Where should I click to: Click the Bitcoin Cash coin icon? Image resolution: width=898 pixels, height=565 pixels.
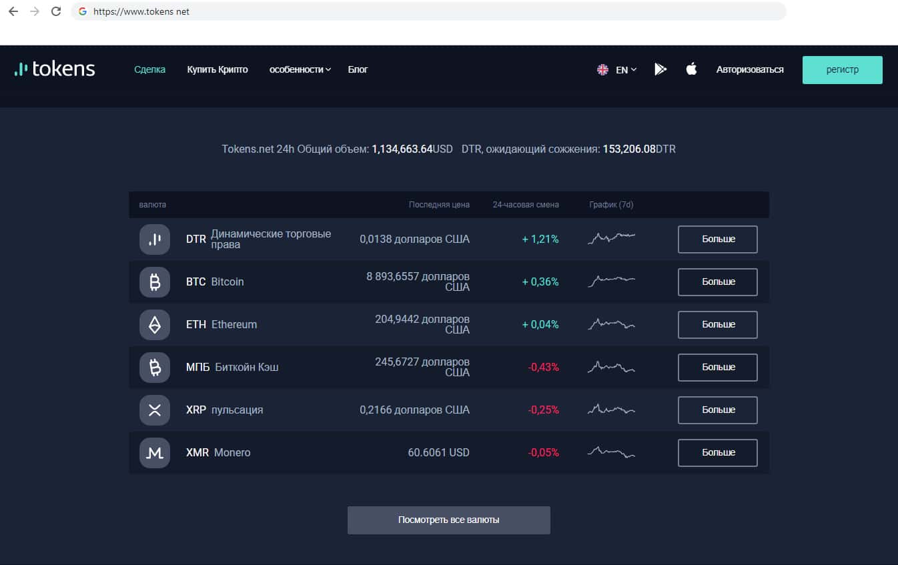[155, 368]
